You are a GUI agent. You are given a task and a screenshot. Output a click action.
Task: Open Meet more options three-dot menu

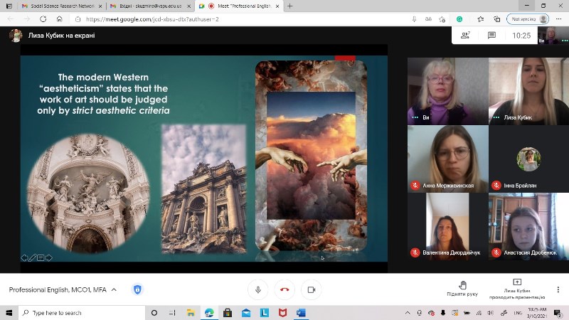click(558, 289)
